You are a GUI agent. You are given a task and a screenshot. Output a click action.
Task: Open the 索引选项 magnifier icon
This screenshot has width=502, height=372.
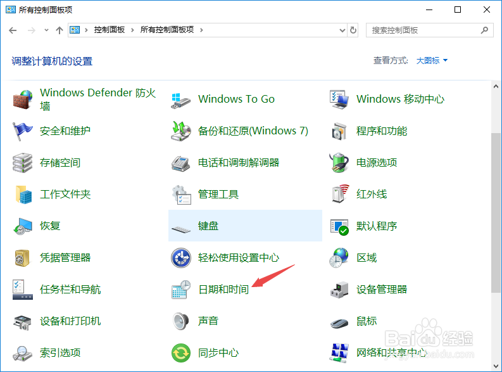[x=22, y=354]
